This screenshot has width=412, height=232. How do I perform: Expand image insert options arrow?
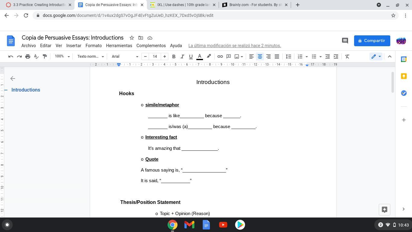click(242, 56)
